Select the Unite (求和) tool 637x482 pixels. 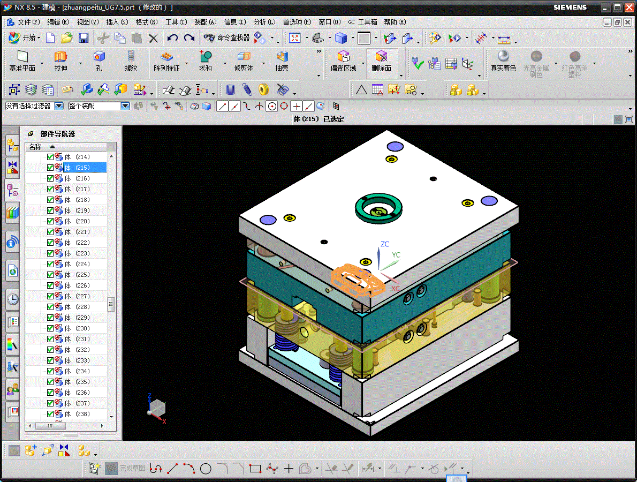coord(205,62)
